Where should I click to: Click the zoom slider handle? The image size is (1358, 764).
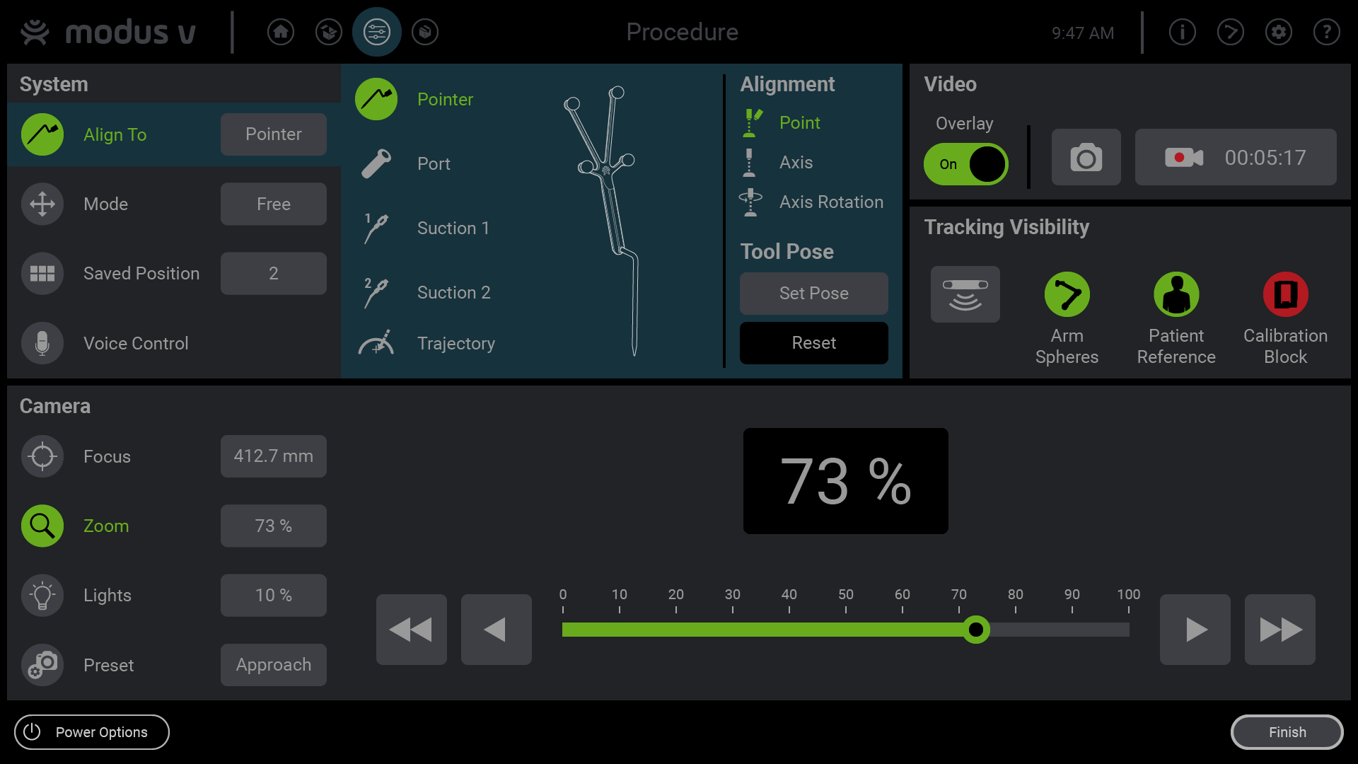pos(976,630)
